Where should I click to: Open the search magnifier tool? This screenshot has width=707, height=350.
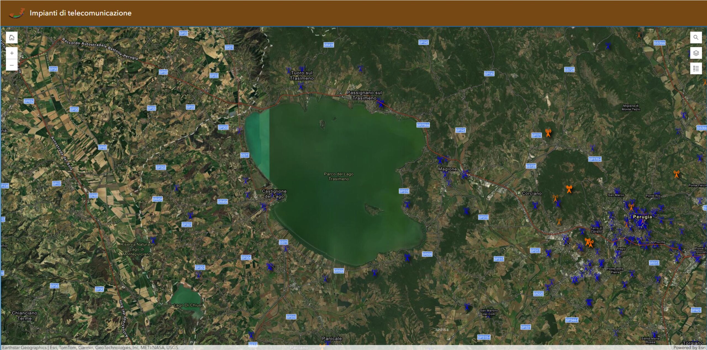(696, 38)
